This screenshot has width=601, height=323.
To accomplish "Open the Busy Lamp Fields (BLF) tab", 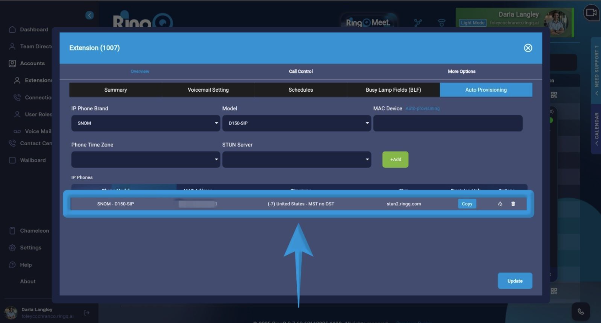I will [393, 90].
